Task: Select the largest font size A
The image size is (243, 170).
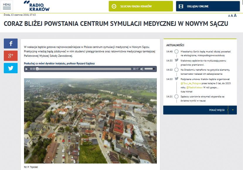Action: [235, 15]
